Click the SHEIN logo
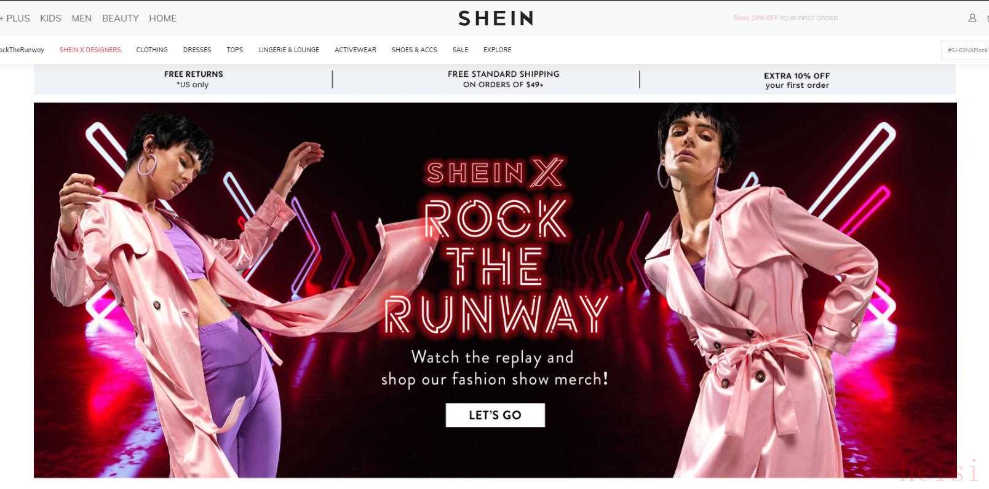The width and height of the screenshot is (989, 489). click(495, 18)
